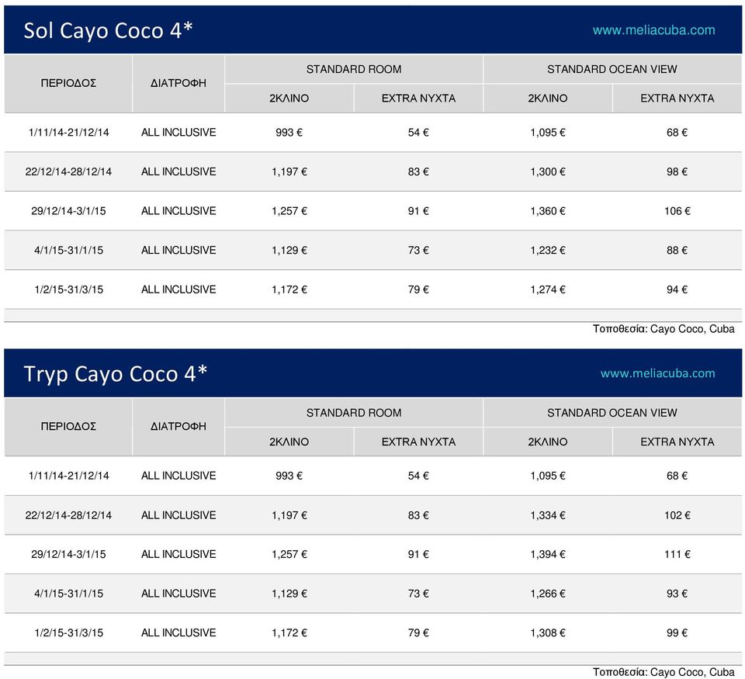Screen dimensions: 745x679
Task: Select Sol period 29/12/14-3/1/15 cell
Action: [x=68, y=211]
